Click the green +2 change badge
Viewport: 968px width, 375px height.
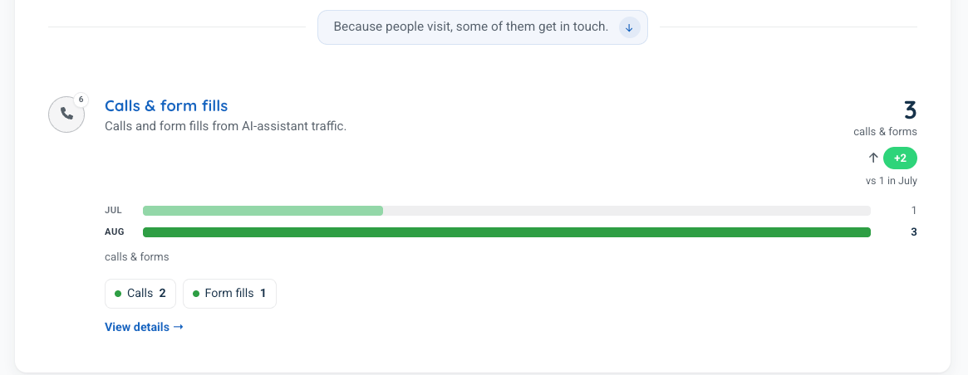tap(900, 158)
